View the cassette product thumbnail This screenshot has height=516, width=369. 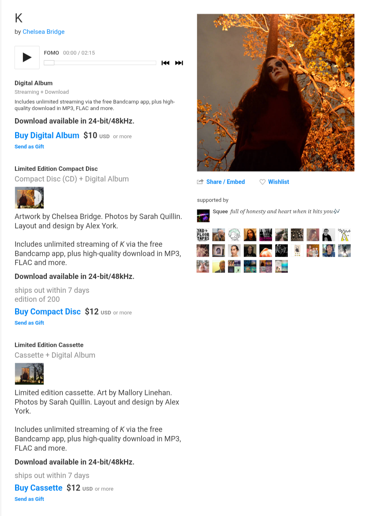click(x=29, y=374)
